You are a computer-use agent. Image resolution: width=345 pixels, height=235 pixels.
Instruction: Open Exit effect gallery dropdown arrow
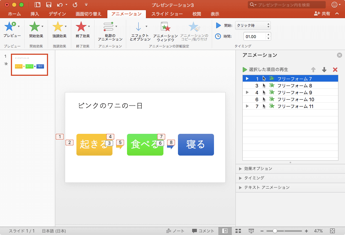click(x=89, y=26)
